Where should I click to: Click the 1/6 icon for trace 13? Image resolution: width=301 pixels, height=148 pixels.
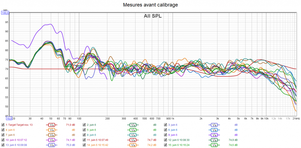(52, 145)
